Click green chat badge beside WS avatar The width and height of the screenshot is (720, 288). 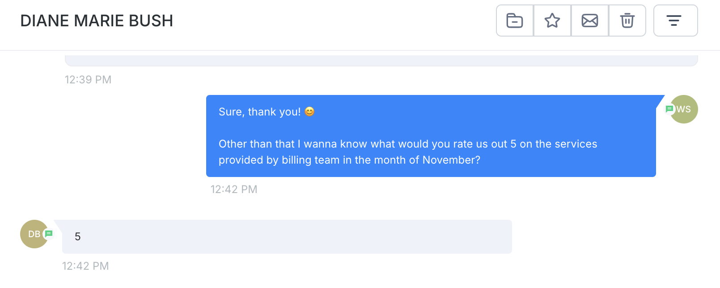[669, 109]
